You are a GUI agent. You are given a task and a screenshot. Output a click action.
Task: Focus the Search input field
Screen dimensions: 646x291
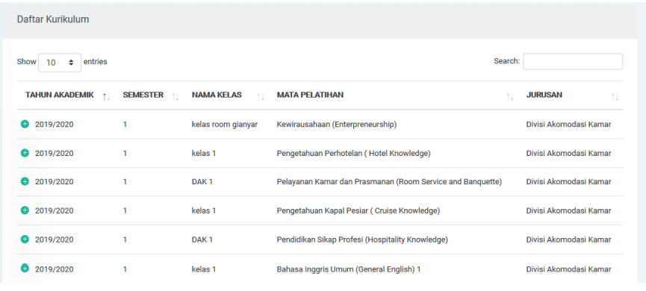coord(573,61)
